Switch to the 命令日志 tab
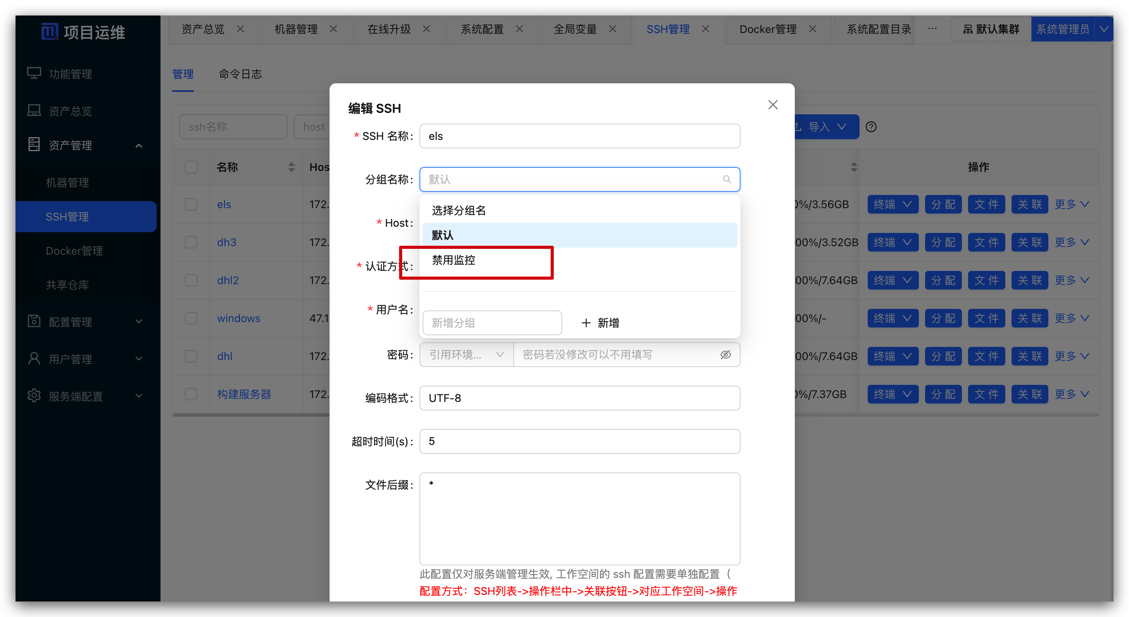This screenshot has width=1129, height=617. [x=240, y=74]
